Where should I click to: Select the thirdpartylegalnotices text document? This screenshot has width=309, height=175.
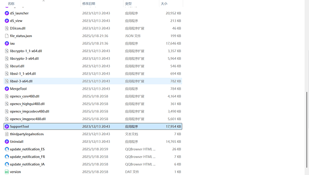(x=27, y=134)
